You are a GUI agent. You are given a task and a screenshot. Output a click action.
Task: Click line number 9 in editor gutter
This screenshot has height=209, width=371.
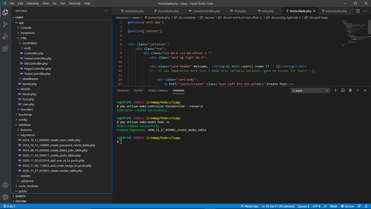tap(121, 58)
